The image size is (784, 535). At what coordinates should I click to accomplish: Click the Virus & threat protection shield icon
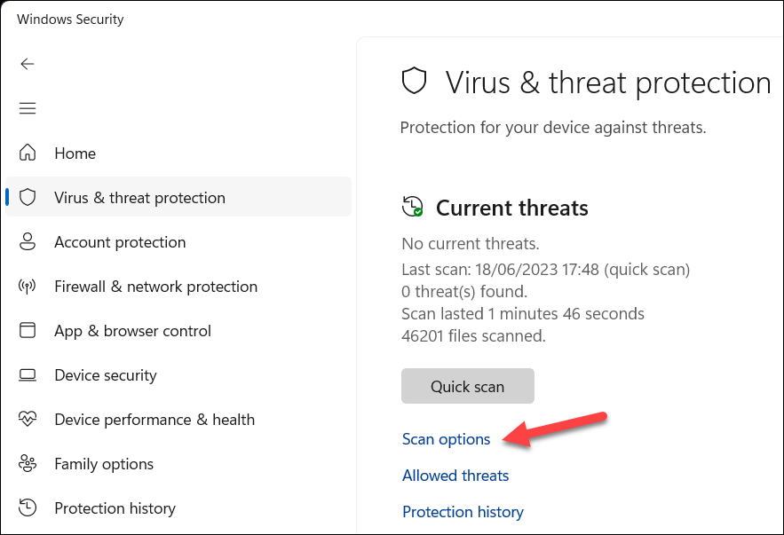tap(28, 197)
